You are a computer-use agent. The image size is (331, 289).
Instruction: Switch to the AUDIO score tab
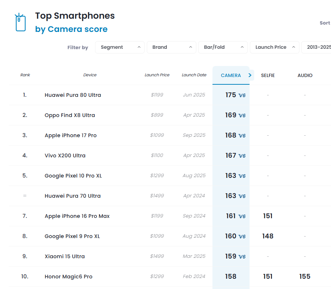(305, 75)
